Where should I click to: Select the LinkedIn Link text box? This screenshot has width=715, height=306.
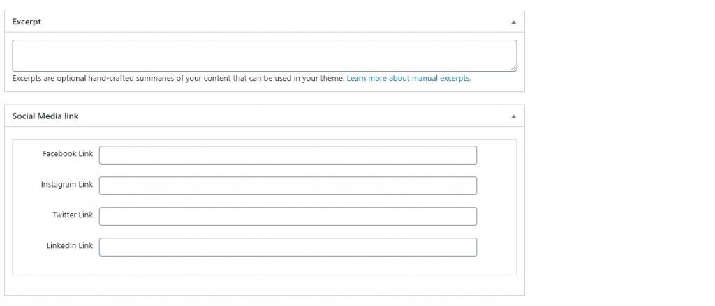[x=288, y=247]
